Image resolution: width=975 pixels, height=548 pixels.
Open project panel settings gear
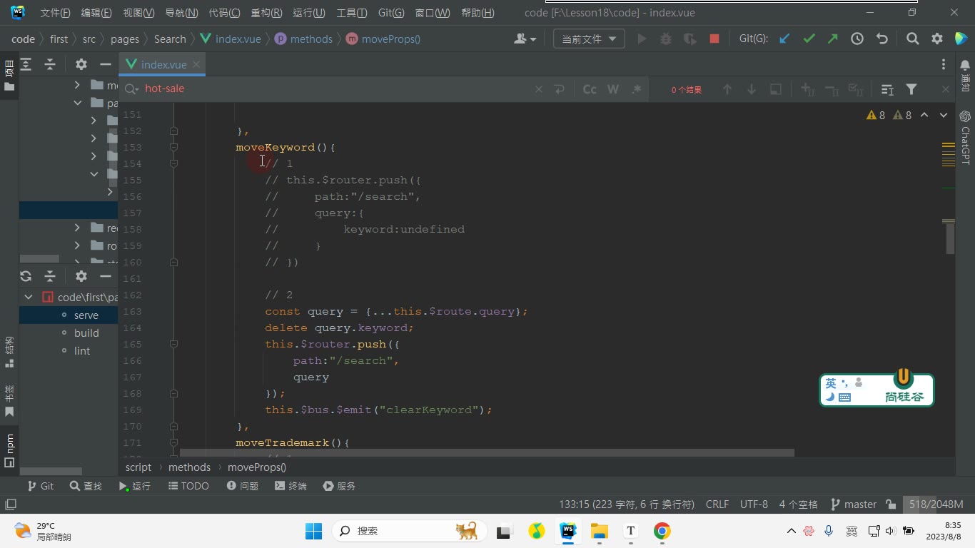coord(81,64)
